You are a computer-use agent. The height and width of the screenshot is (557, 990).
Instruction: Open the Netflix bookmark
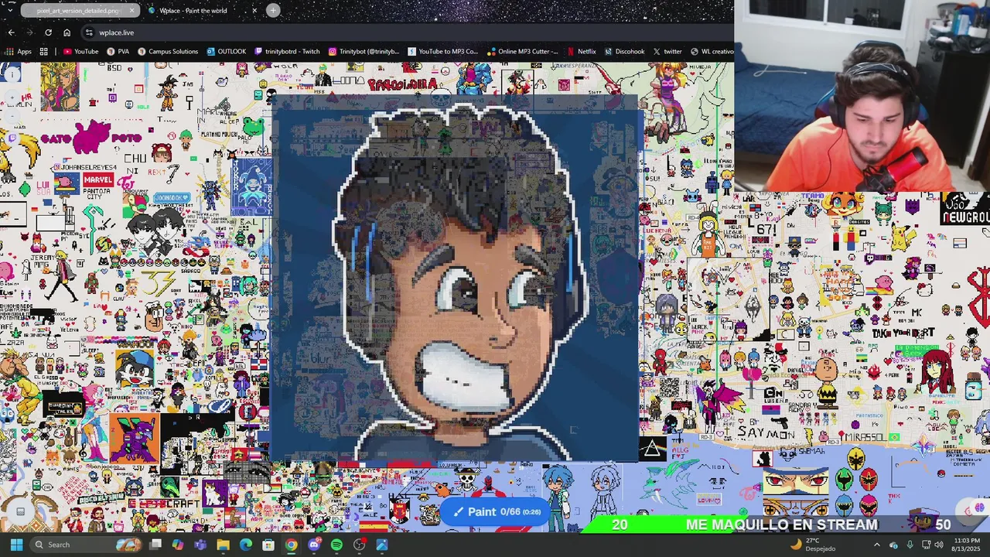point(582,52)
